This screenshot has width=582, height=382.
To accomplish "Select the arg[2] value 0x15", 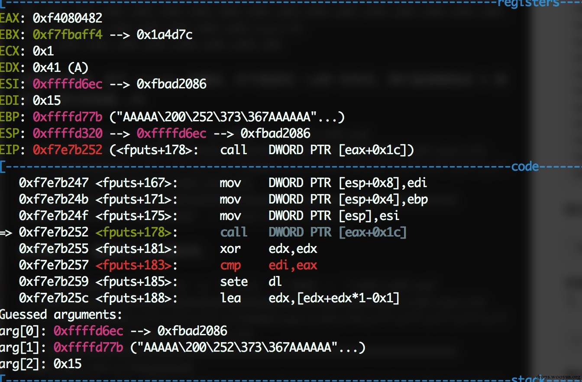I will 68,364.
